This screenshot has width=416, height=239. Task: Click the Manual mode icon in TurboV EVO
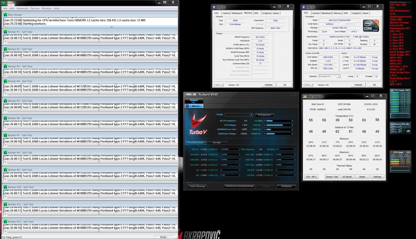[187, 106]
